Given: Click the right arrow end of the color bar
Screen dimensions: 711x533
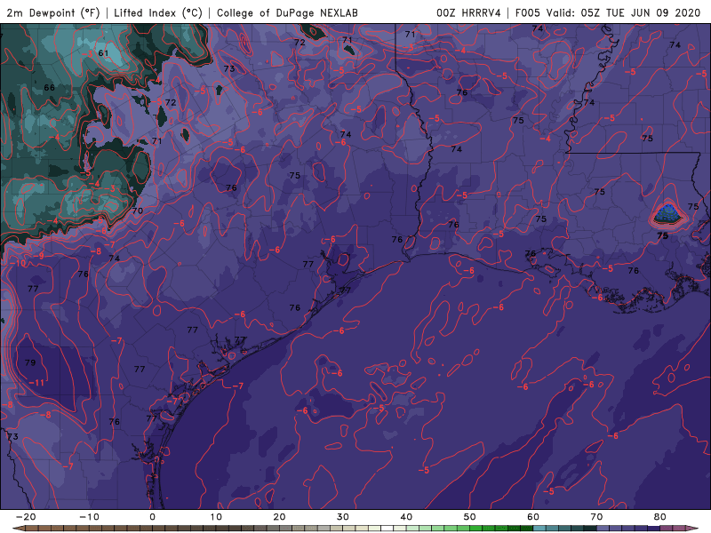Looking at the screenshot, I should 692,529.
